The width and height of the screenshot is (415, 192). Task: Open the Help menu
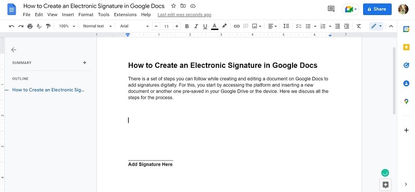pos(146,14)
